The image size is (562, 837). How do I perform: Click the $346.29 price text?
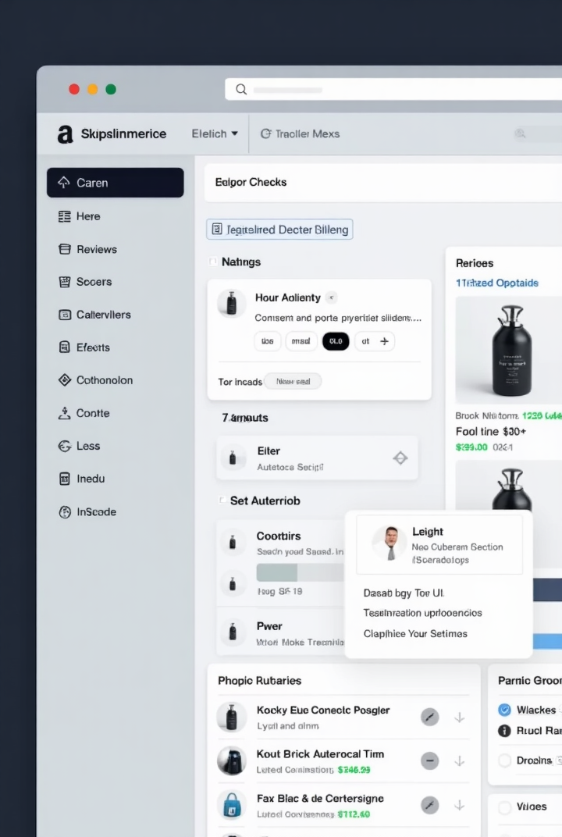pyautogui.click(x=354, y=770)
